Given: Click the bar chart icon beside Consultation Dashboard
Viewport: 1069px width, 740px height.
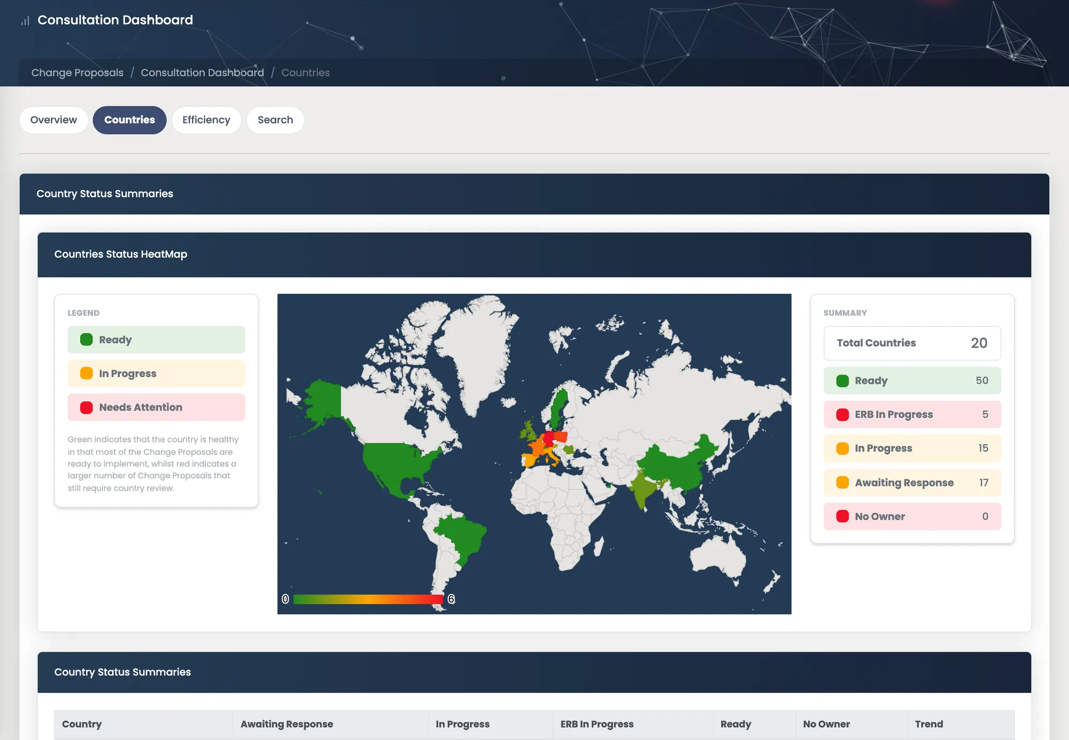Looking at the screenshot, I should tap(25, 21).
